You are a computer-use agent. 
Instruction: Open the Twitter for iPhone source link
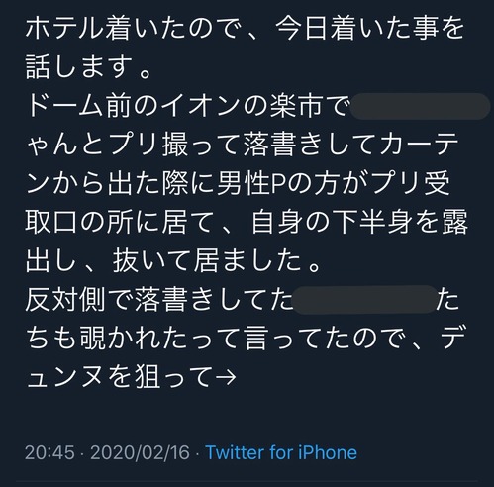[x=281, y=452]
